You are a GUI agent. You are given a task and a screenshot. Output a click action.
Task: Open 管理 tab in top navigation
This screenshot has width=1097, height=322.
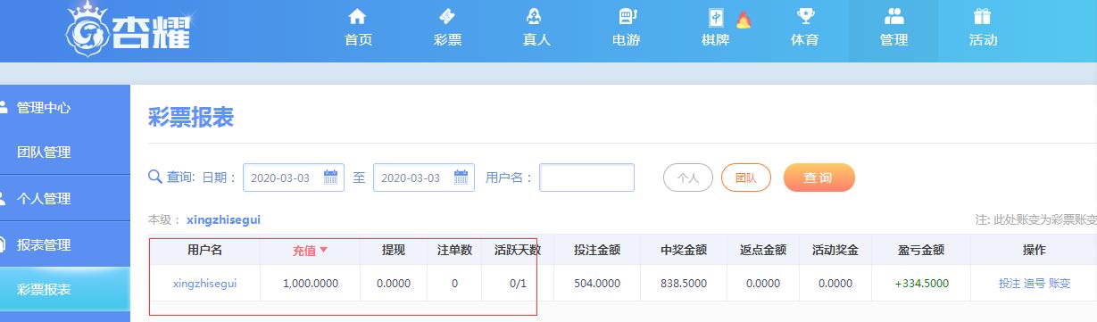[x=893, y=31]
